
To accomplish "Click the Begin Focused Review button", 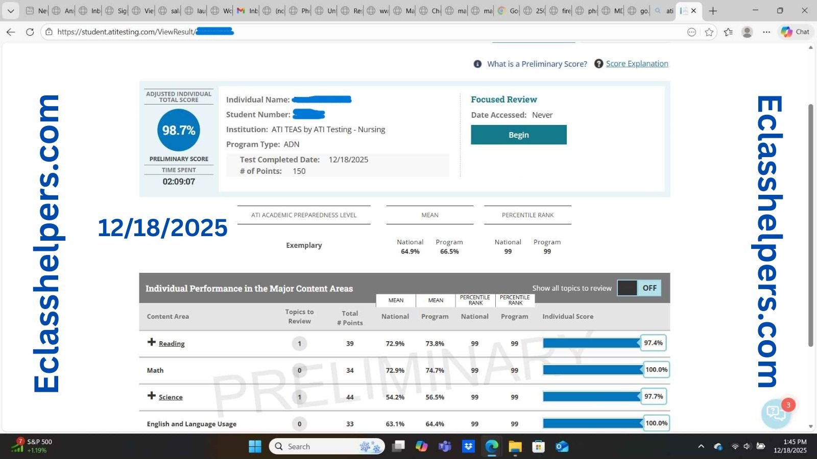I will coord(518,135).
